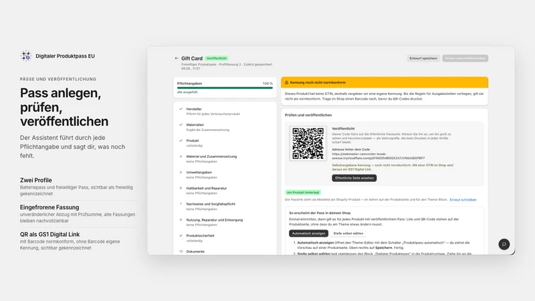Click the Digitaler Produktpass EU logo icon

click(x=25, y=56)
